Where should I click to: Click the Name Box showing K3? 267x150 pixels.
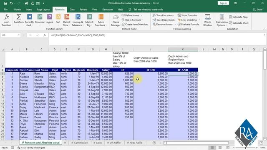9,35
